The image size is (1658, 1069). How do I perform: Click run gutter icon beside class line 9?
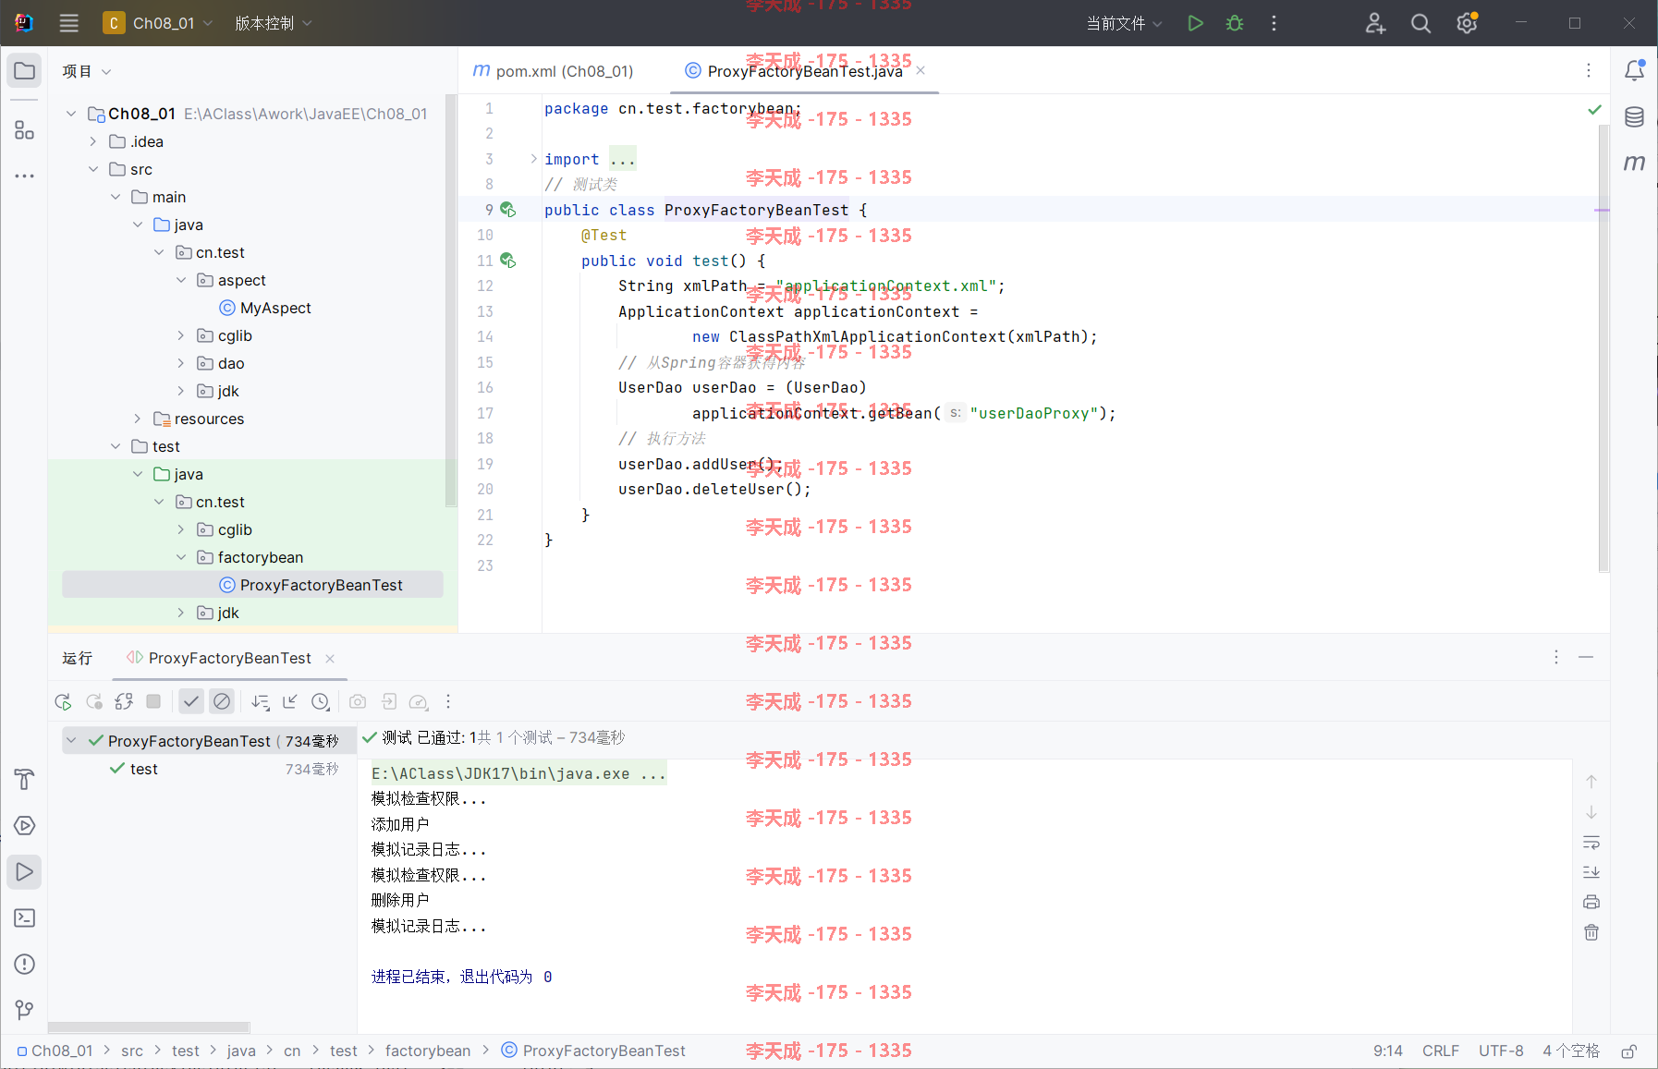tap(508, 210)
